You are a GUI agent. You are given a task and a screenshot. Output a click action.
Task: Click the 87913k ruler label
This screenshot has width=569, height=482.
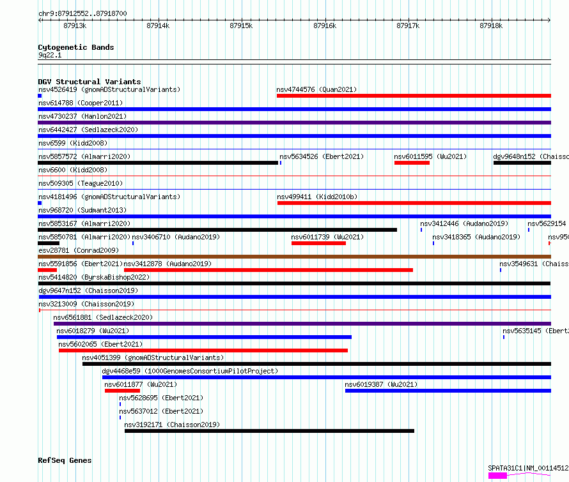(x=75, y=26)
